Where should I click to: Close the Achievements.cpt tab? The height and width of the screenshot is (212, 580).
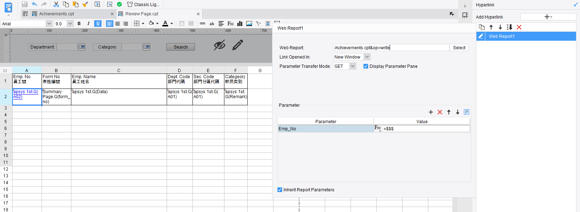point(112,14)
